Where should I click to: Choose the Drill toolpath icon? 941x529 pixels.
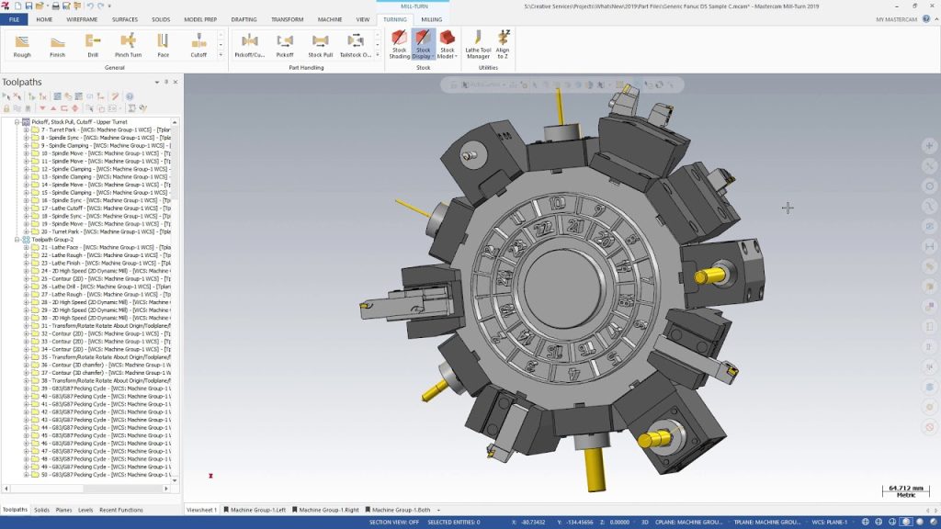(93, 46)
